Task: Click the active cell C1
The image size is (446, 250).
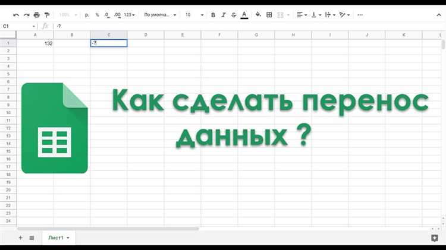Action: (109, 43)
